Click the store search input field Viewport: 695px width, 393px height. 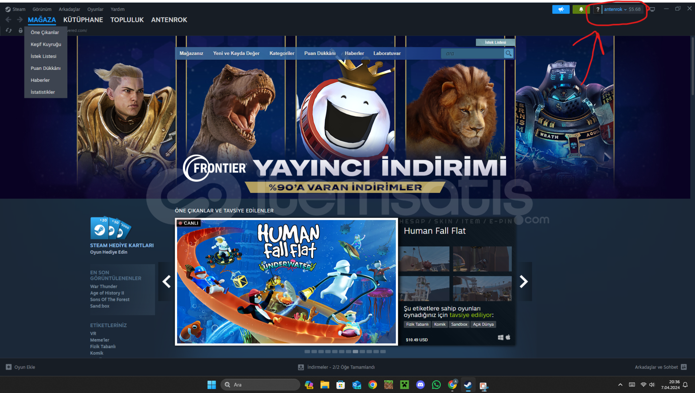click(472, 53)
